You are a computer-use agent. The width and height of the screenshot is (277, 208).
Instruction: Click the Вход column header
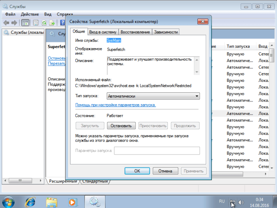click(x=263, y=47)
